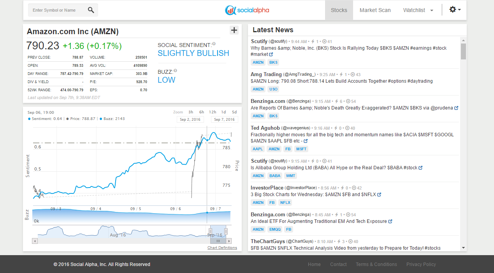
Task: Click the USO ticker tag
Action: point(273,89)
